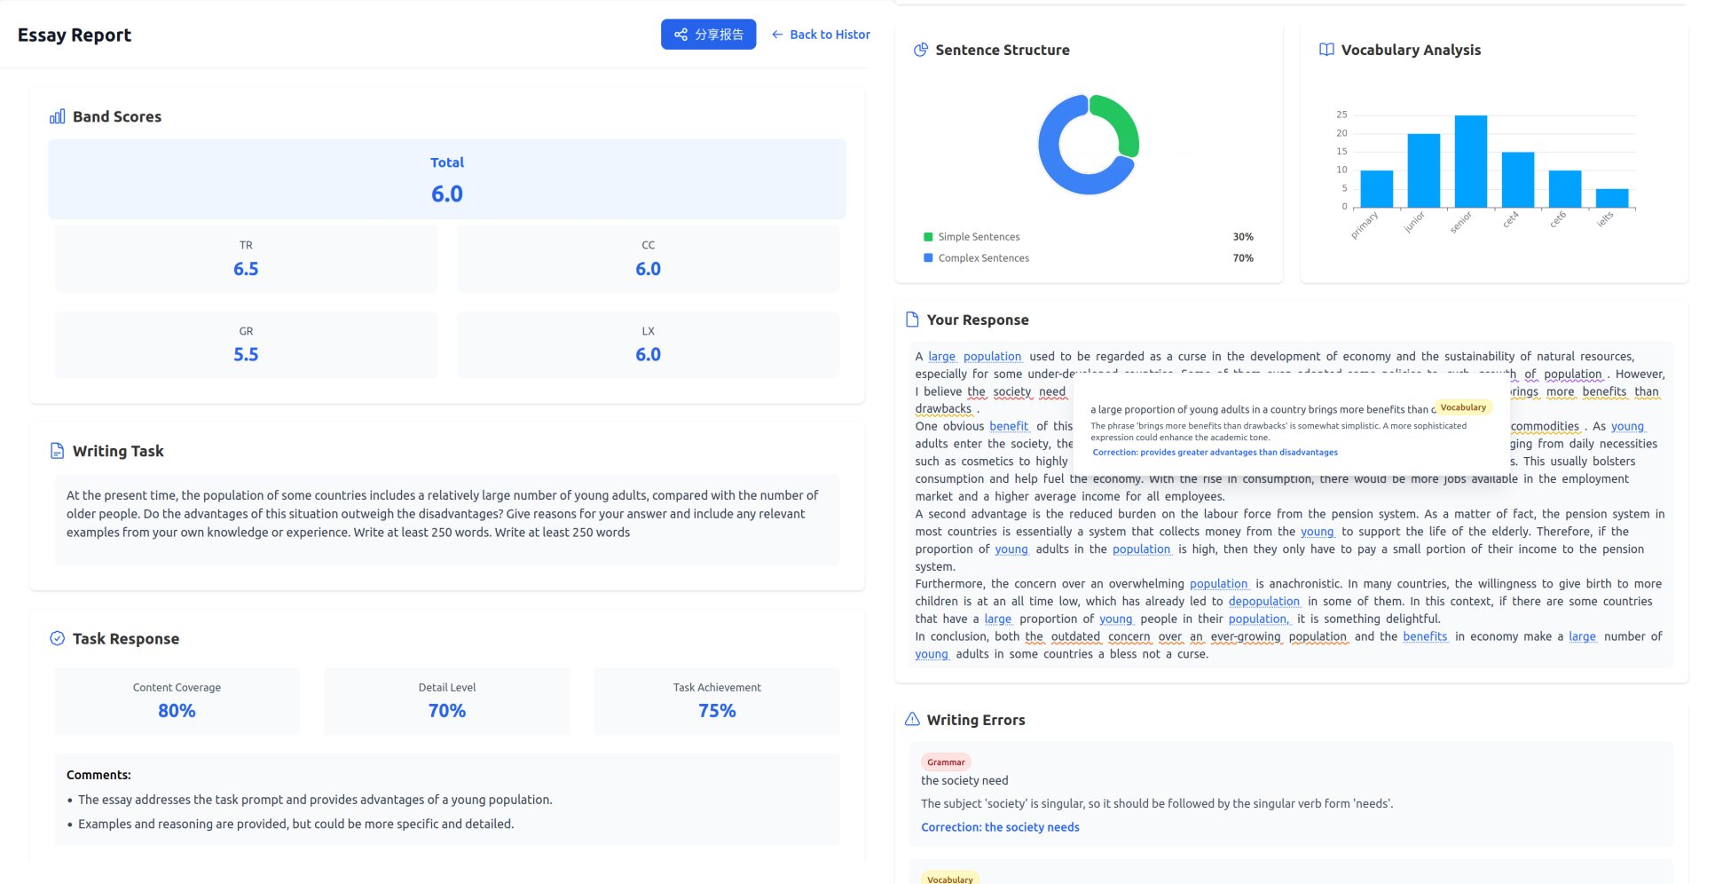The height and width of the screenshot is (884, 1715).
Task: Click the tallest 'senior' vocabulary bar
Action: pos(1470,162)
